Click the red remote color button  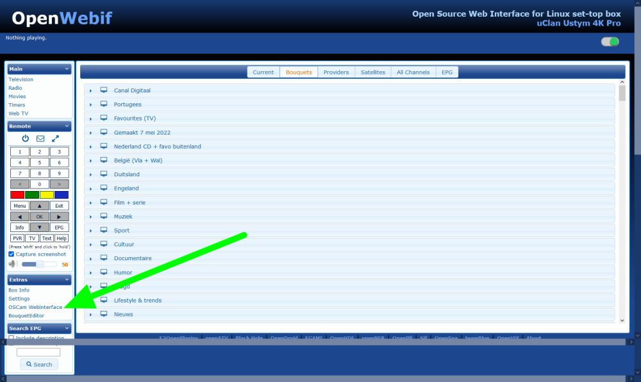(x=17, y=195)
